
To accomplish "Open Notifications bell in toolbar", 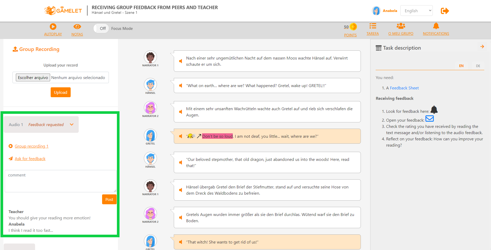I will pyautogui.click(x=436, y=26).
